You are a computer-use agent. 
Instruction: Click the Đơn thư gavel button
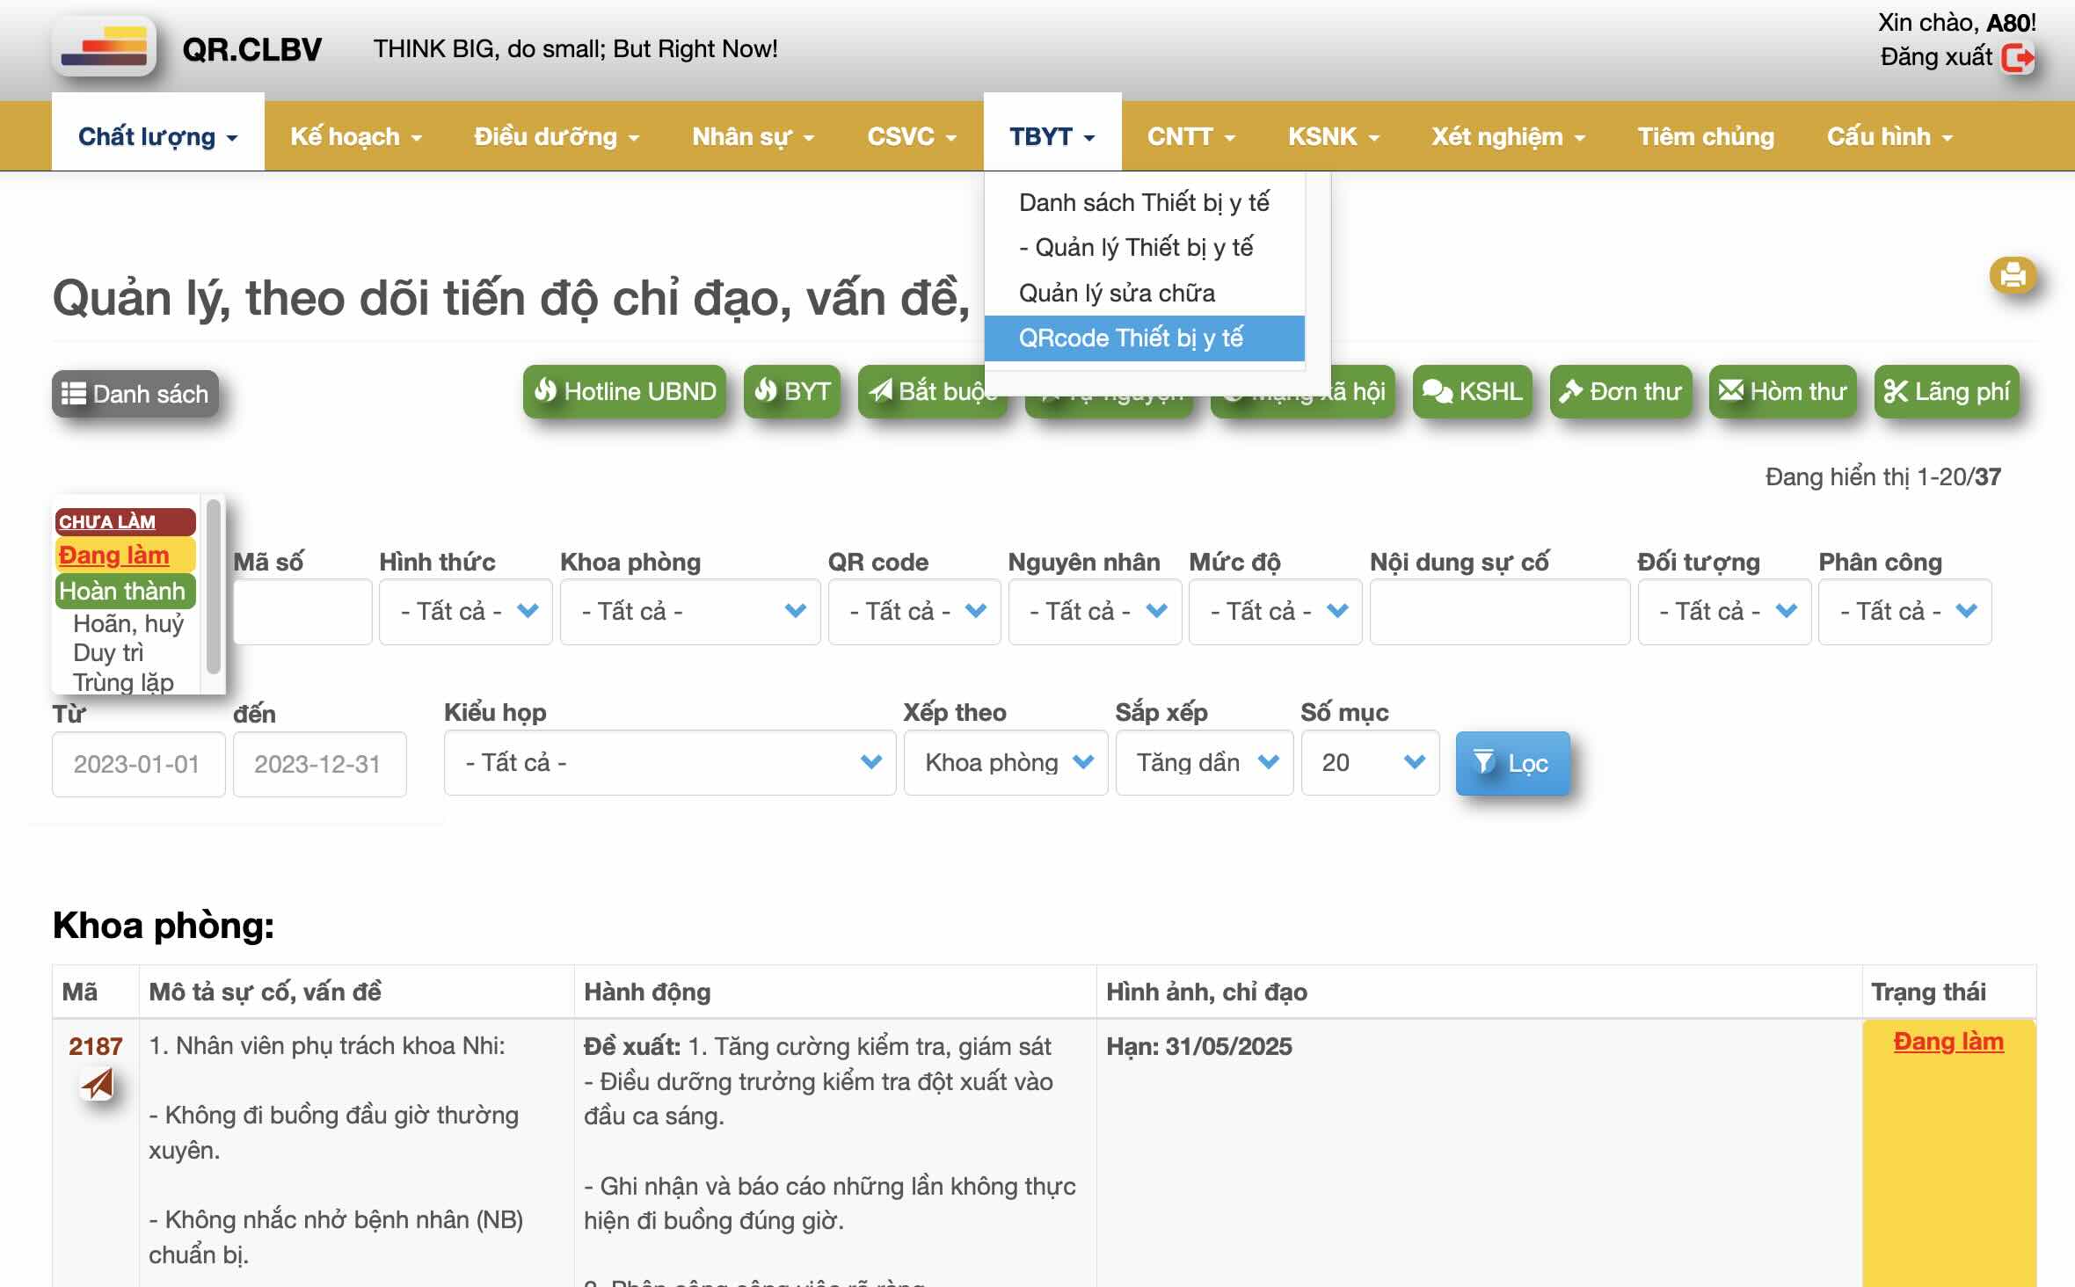tap(1620, 391)
